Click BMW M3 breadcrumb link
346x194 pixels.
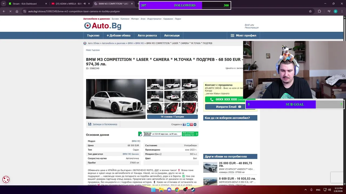(139, 43)
